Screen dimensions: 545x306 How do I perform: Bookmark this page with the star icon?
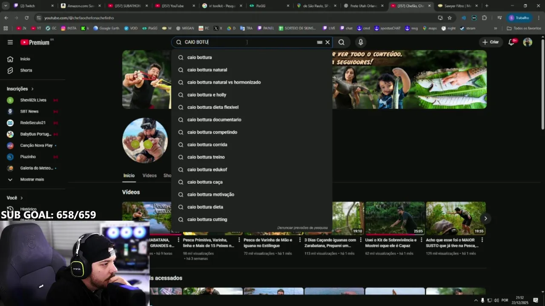pos(450,18)
